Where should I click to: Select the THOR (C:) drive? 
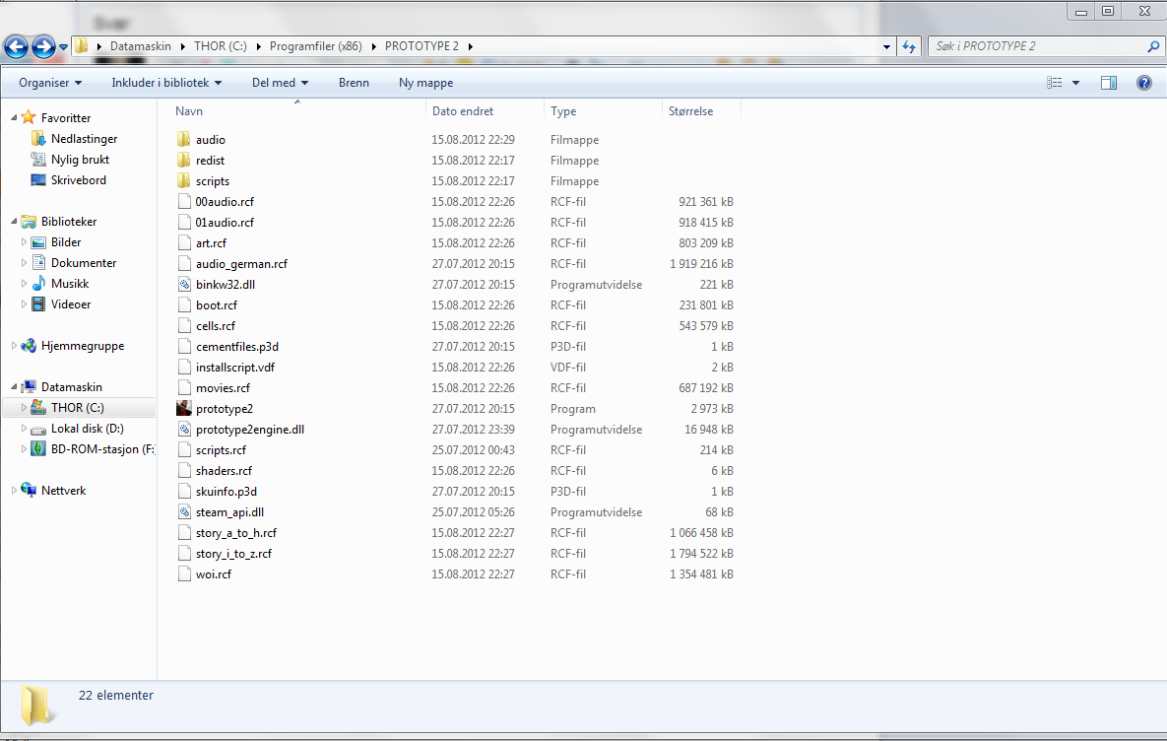(x=78, y=408)
